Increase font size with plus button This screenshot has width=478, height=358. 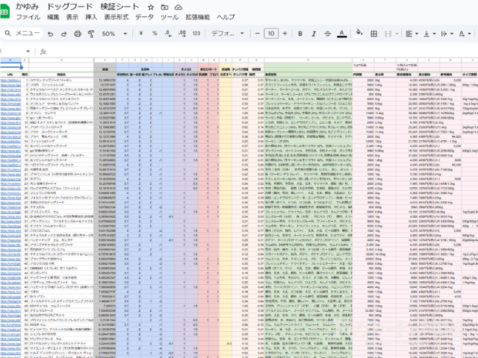(x=285, y=33)
